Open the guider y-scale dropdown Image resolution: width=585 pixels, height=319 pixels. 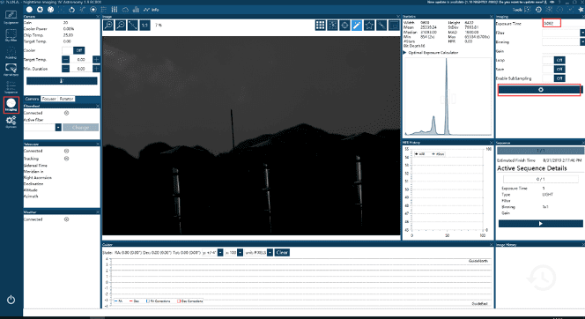pos(220,253)
